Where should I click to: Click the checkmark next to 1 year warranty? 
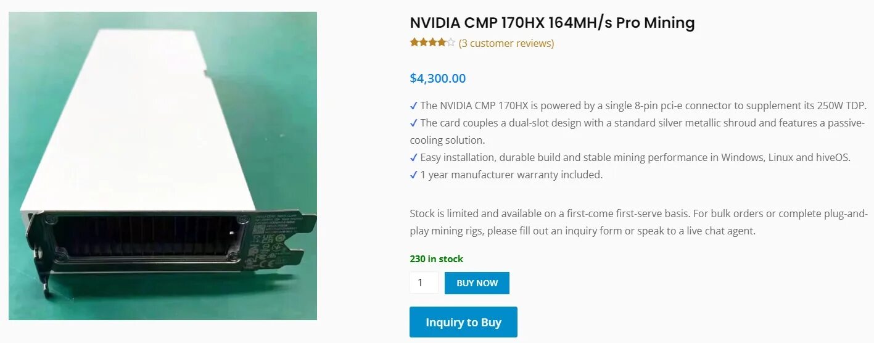(413, 175)
